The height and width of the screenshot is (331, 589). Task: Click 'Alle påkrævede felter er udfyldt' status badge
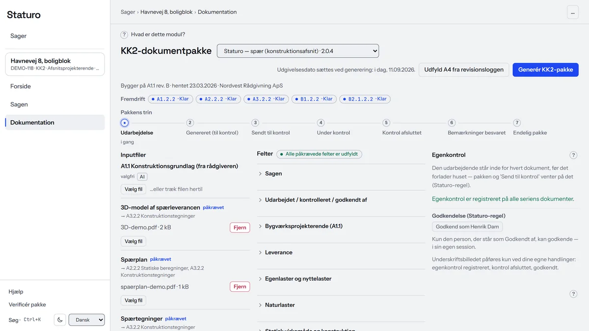[319, 154]
